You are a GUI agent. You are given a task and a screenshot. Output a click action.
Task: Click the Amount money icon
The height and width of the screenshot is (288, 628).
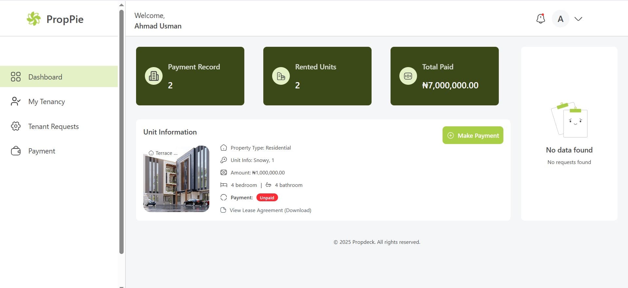(224, 172)
